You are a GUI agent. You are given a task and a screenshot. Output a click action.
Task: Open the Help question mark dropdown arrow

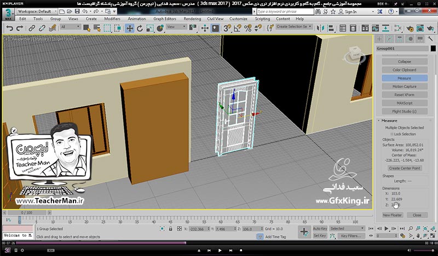397,11
